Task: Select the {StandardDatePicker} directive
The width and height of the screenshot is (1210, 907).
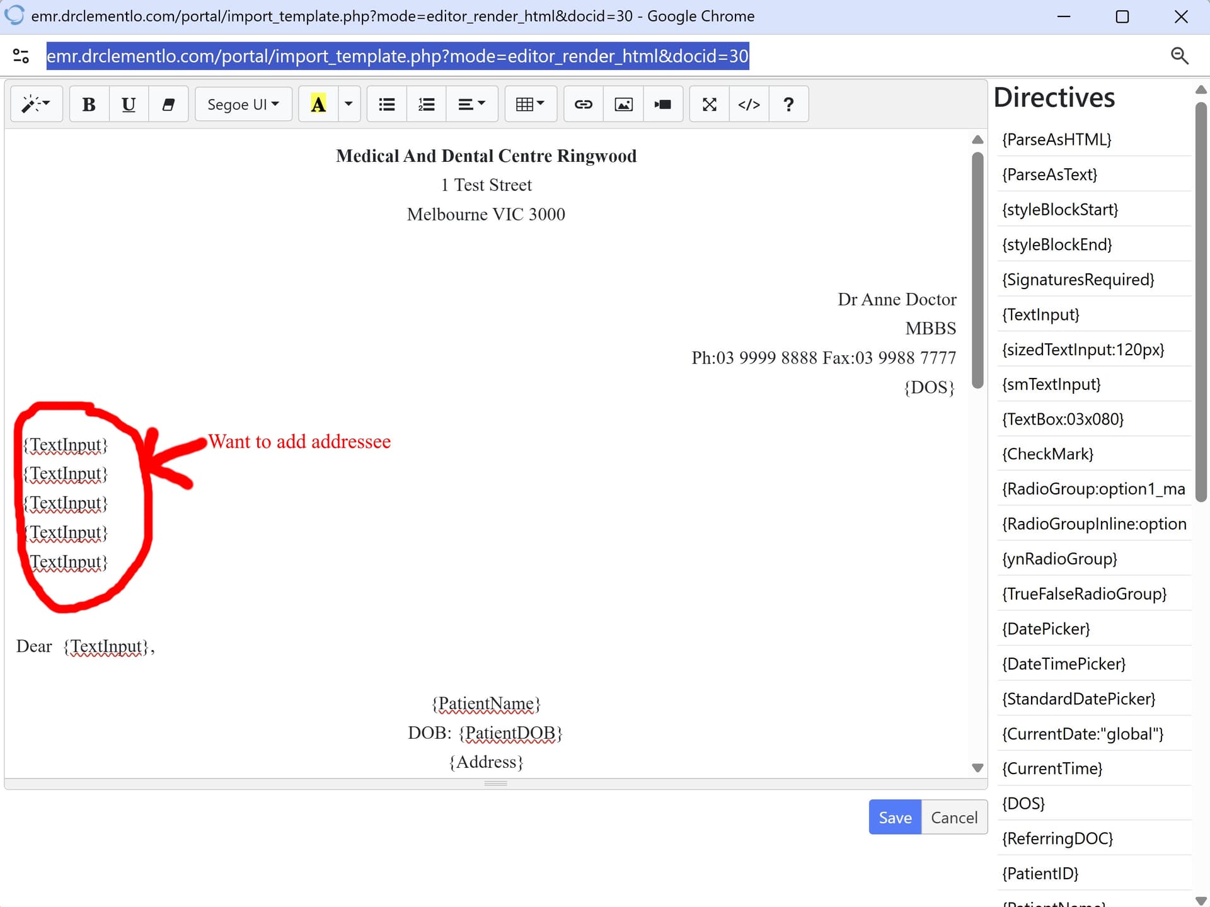Action: click(x=1094, y=699)
